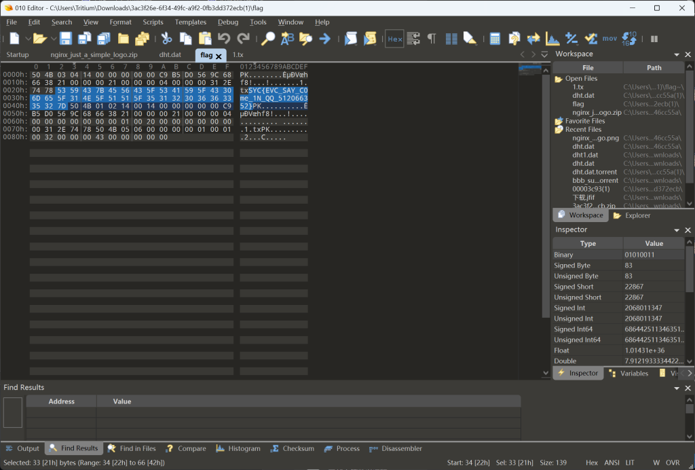
Task: Toggle Hex editing mode in the toolbar
Action: pos(394,39)
